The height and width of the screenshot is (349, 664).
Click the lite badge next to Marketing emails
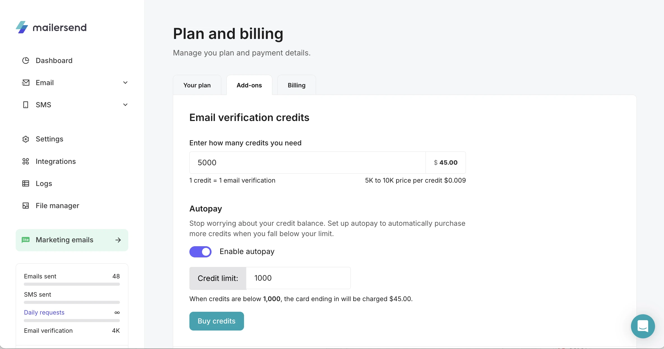point(25,240)
